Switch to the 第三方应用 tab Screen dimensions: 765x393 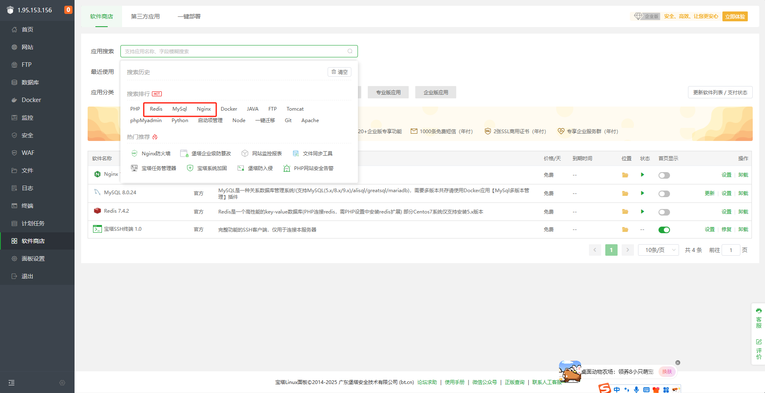(145, 16)
